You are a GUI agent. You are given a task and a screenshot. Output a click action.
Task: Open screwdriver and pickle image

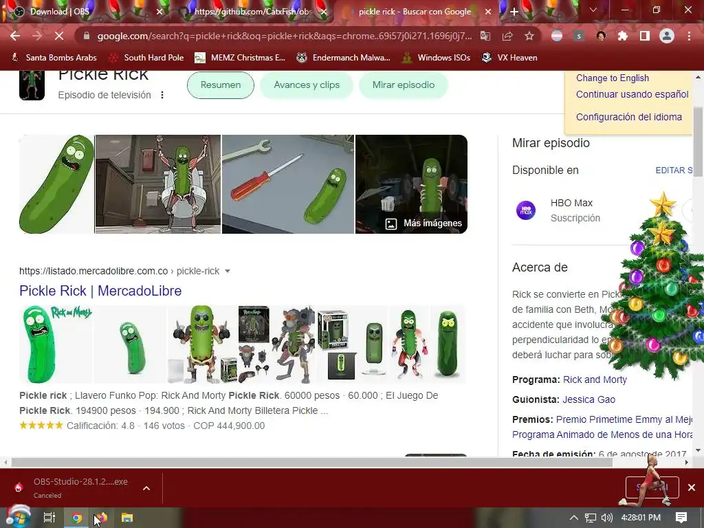click(288, 184)
